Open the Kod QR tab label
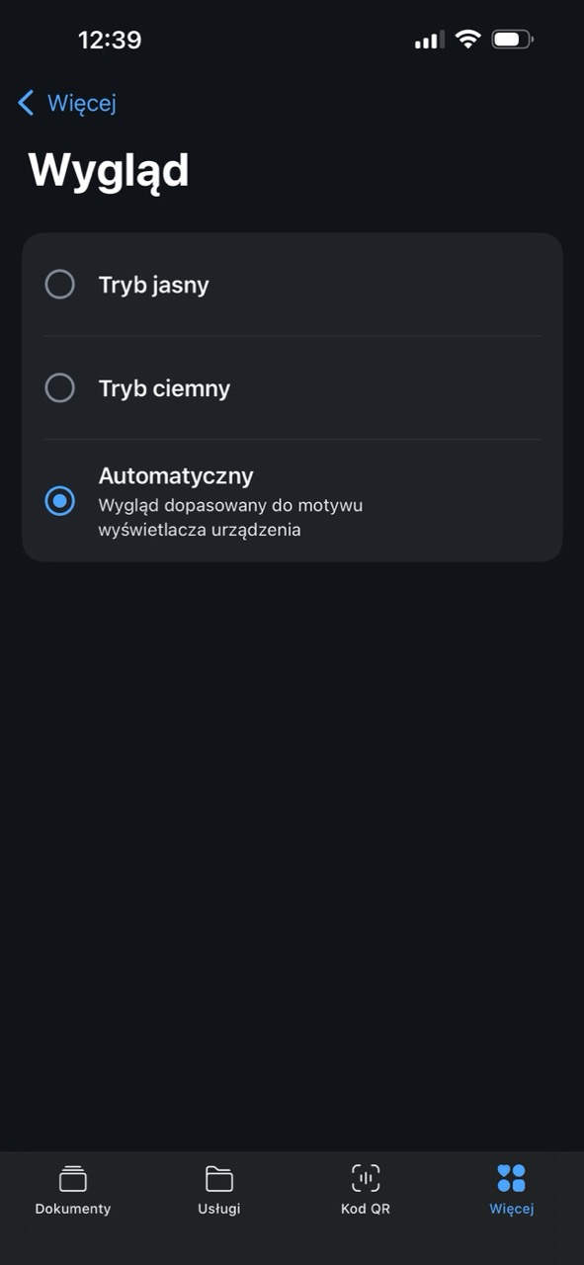 (x=366, y=1209)
